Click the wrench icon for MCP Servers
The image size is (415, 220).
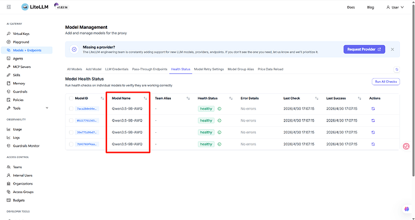click(8, 67)
